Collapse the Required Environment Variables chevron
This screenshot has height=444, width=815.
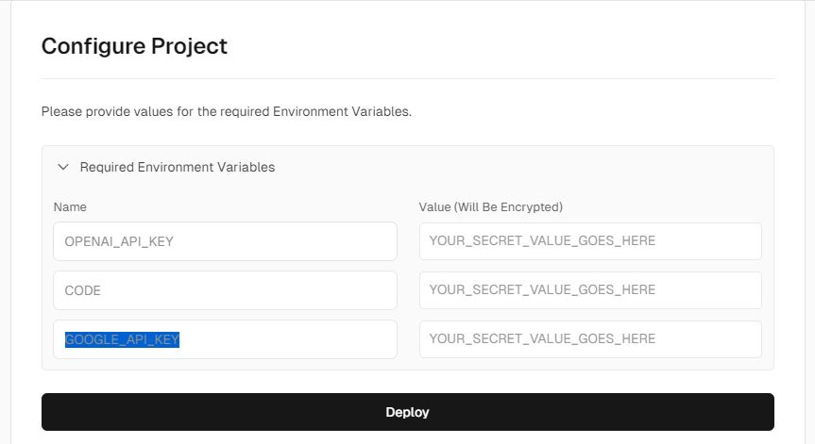[x=63, y=168]
